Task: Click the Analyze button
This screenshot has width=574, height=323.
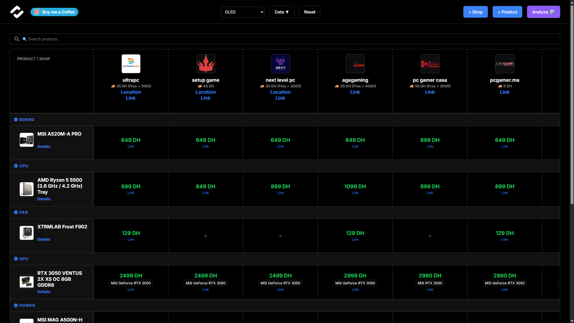Action: tap(543, 12)
